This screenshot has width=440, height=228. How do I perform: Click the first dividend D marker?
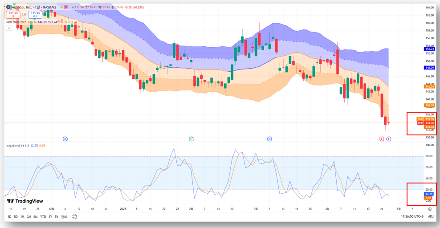coord(65,139)
